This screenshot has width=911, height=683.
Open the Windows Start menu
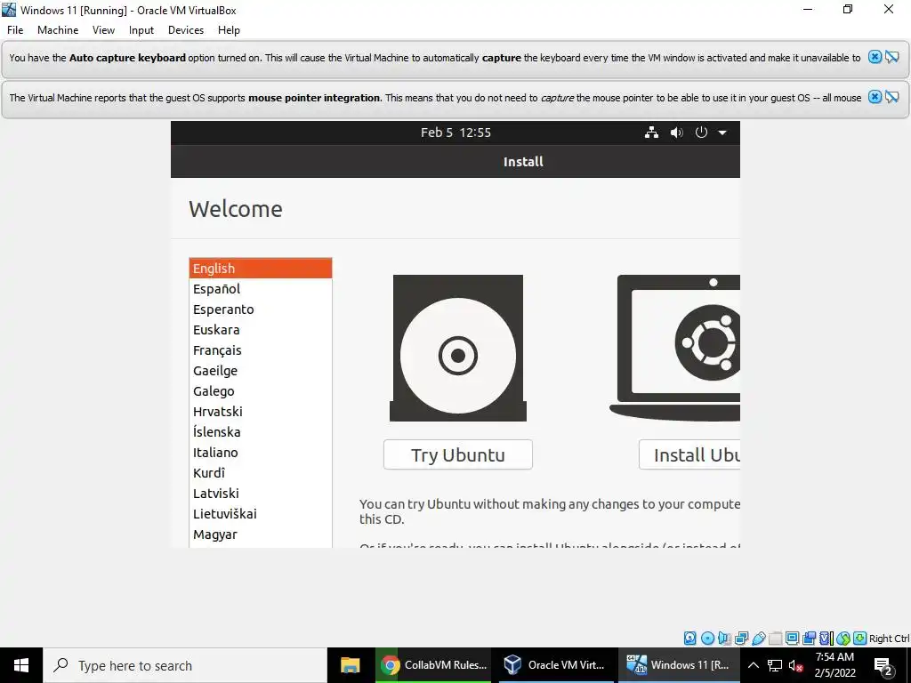[x=21, y=665]
